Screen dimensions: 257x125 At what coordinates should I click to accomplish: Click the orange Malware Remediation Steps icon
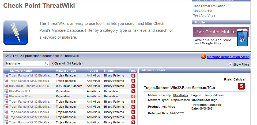[x=203, y=57]
